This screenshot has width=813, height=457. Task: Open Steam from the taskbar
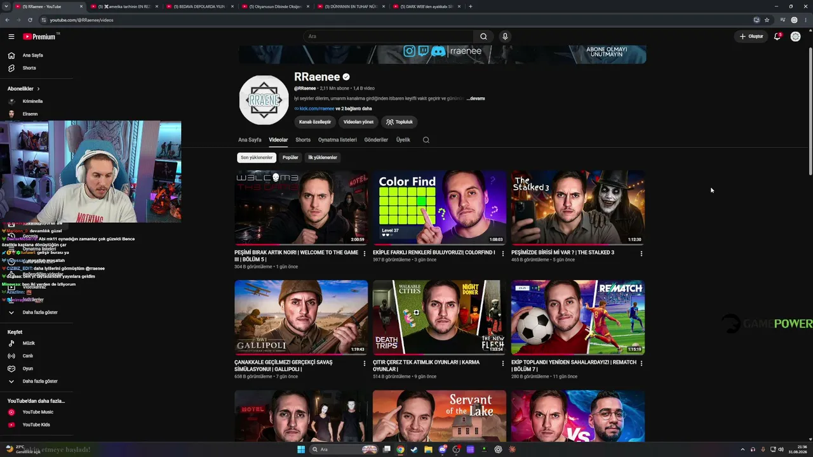point(415,449)
